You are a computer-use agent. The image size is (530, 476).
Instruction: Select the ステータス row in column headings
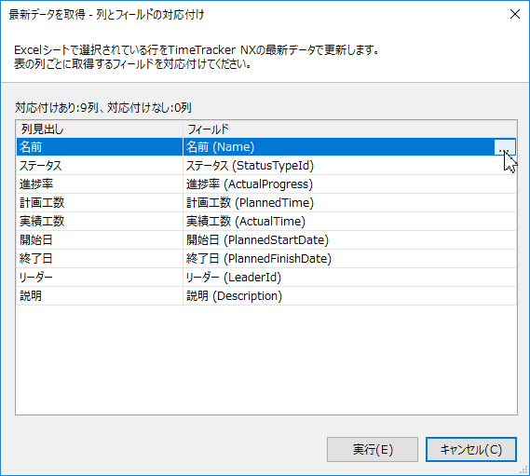tap(100, 166)
